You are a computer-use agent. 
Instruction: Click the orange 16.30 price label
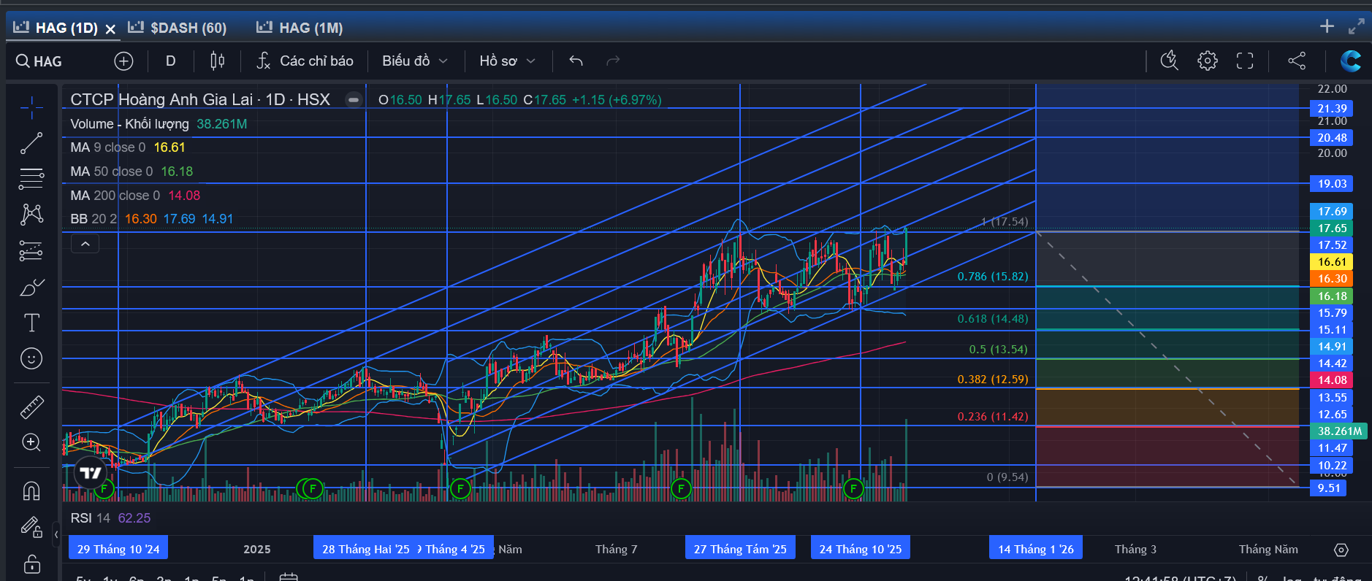pyautogui.click(x=1332, y=279)
